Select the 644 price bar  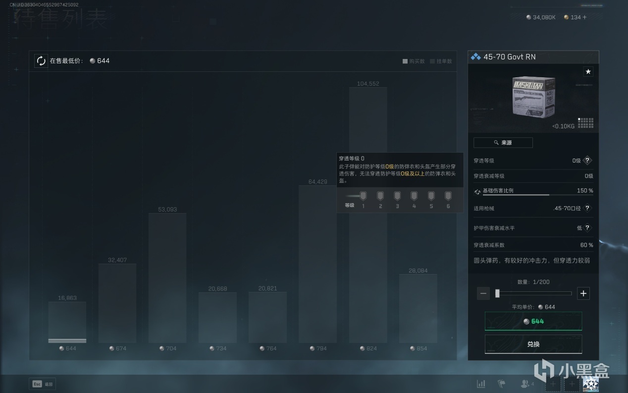pyautogui.click(x=67, y=322)
